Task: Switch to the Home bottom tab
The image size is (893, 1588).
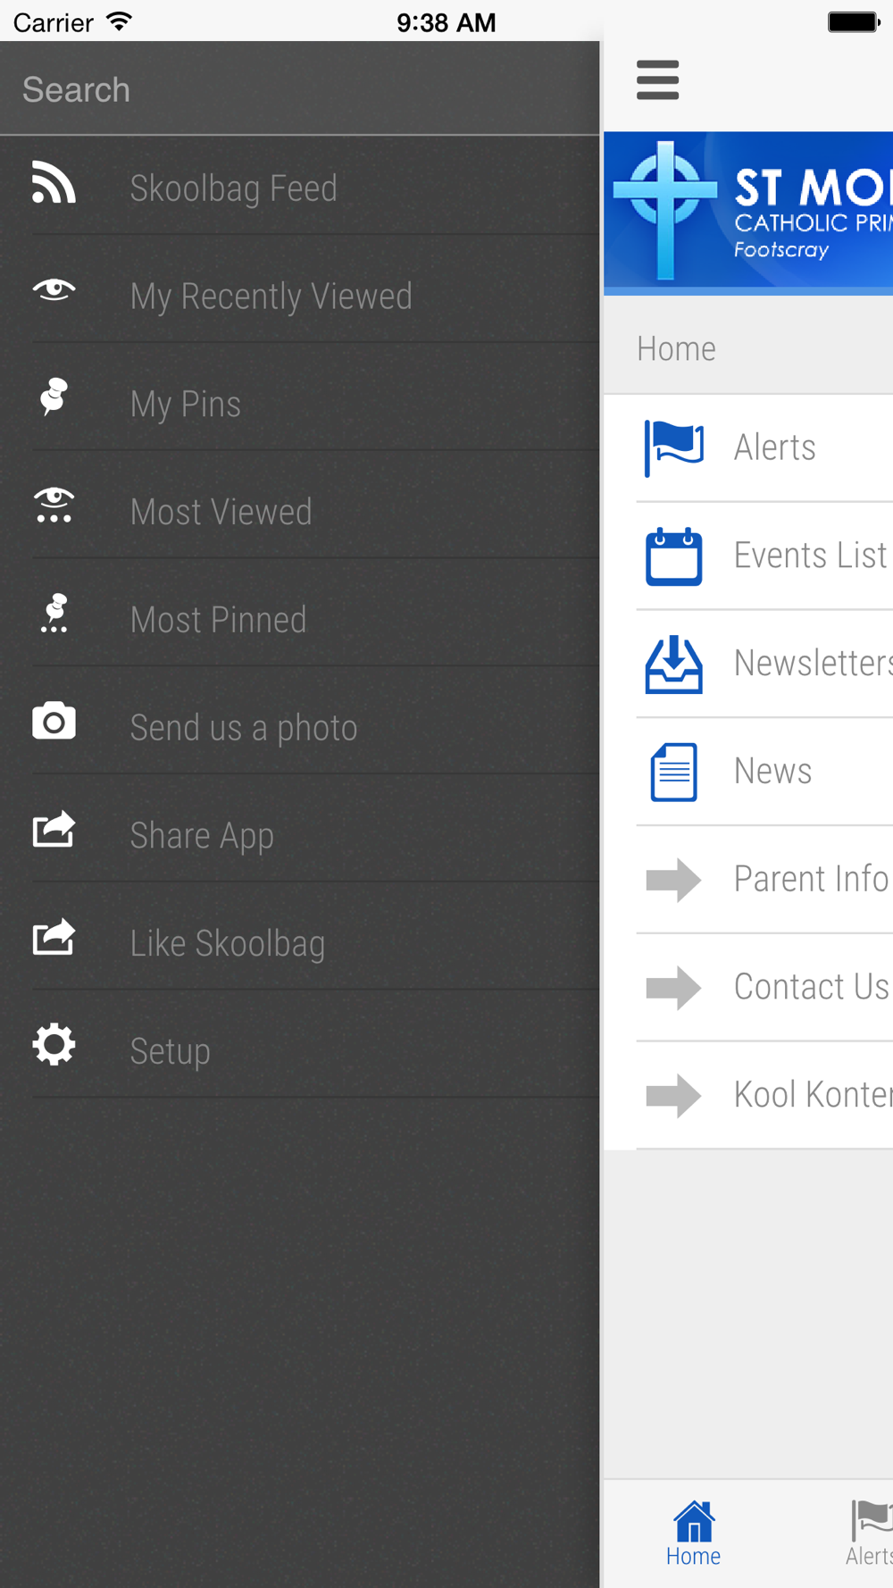Action: tap(694, 1534)
